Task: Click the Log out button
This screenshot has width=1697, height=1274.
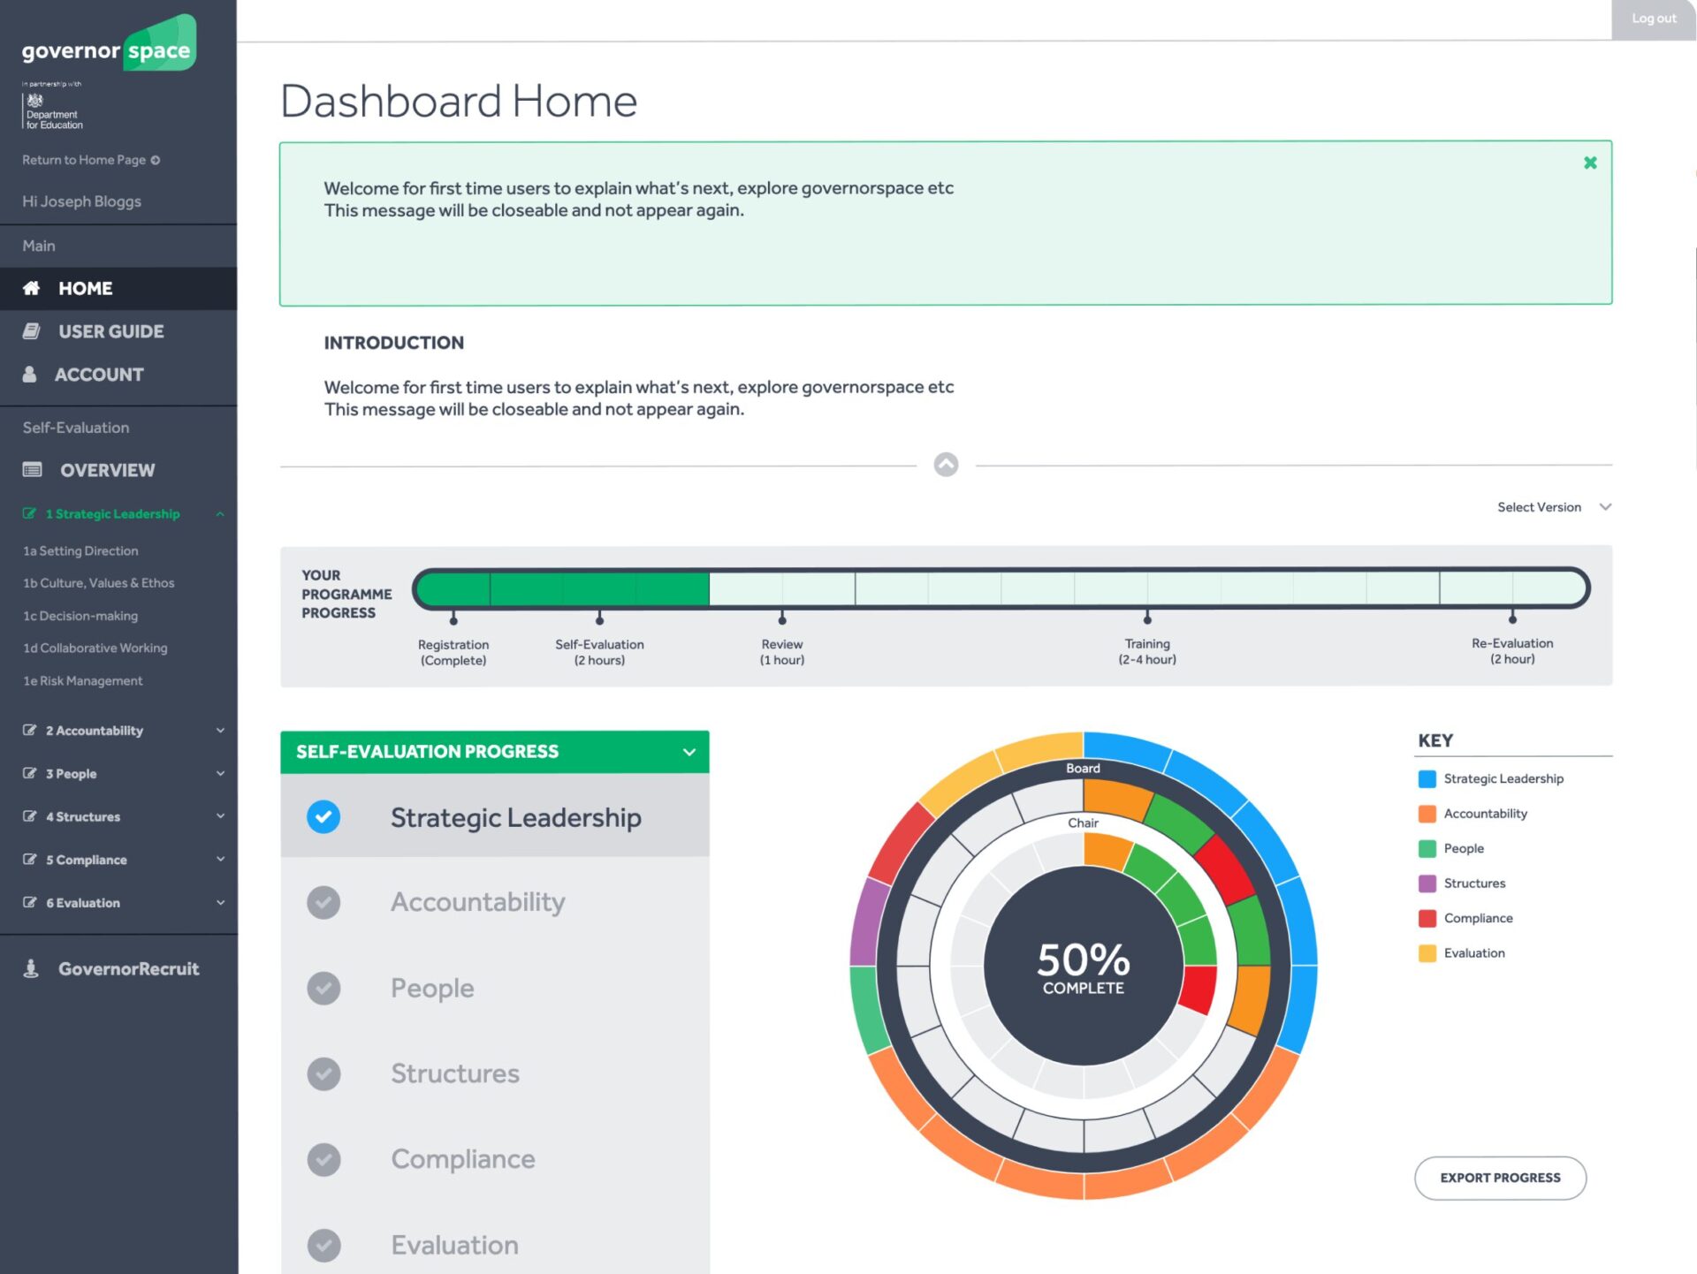Action: [1653, 19]
